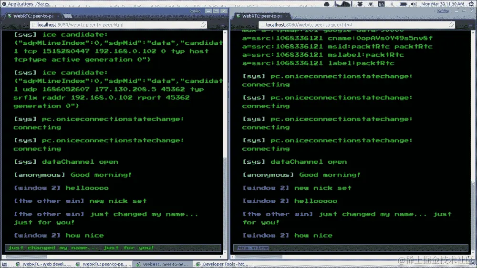Click '[the other win] new nick set' in left window

click(80, 201)
